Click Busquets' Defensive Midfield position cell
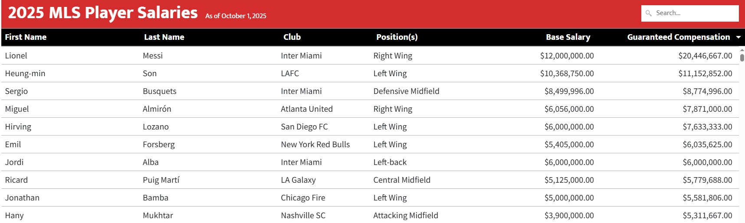 pos(406,91)
